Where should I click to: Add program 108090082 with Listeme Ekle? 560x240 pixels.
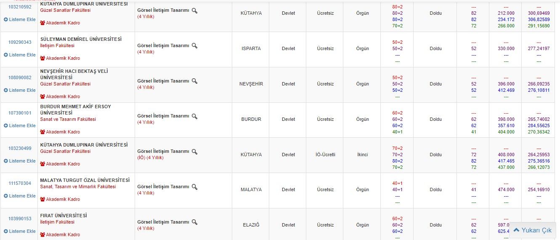point(20,90)
